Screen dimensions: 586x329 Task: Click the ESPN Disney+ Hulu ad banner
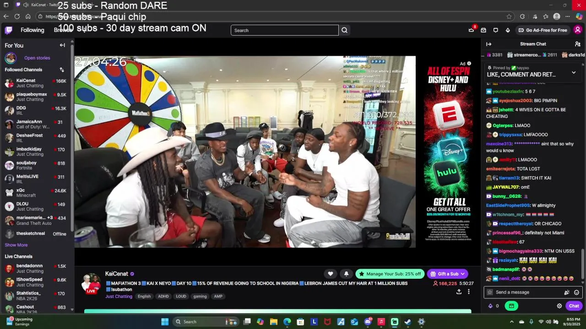coord(448,153)
